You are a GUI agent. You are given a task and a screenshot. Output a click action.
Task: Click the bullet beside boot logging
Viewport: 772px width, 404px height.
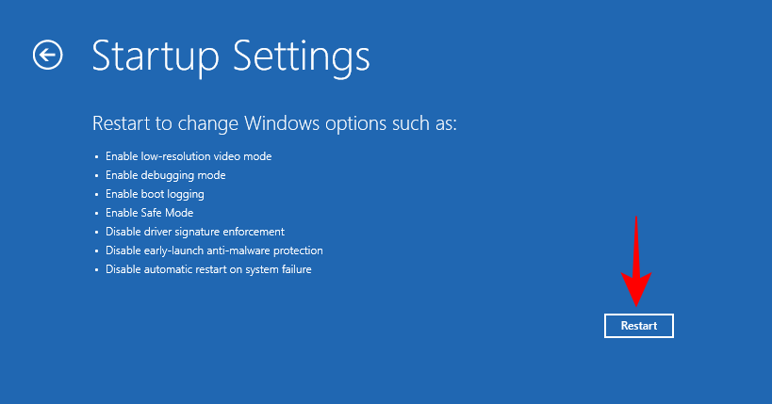[96, 194]
